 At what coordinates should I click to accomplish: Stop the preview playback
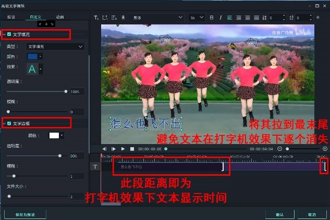pyautogui.click(x=132, y=149)
